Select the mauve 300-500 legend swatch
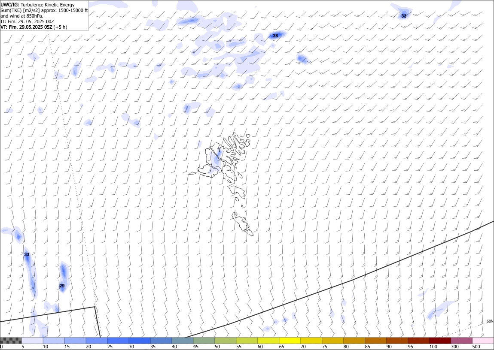 pos(462,341)
